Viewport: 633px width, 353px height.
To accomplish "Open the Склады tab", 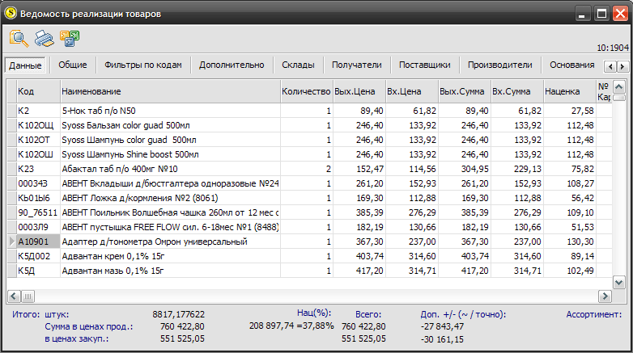I will point(298,65).
